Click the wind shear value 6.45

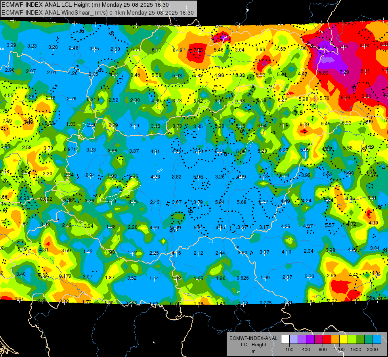(x=326, y=124)
